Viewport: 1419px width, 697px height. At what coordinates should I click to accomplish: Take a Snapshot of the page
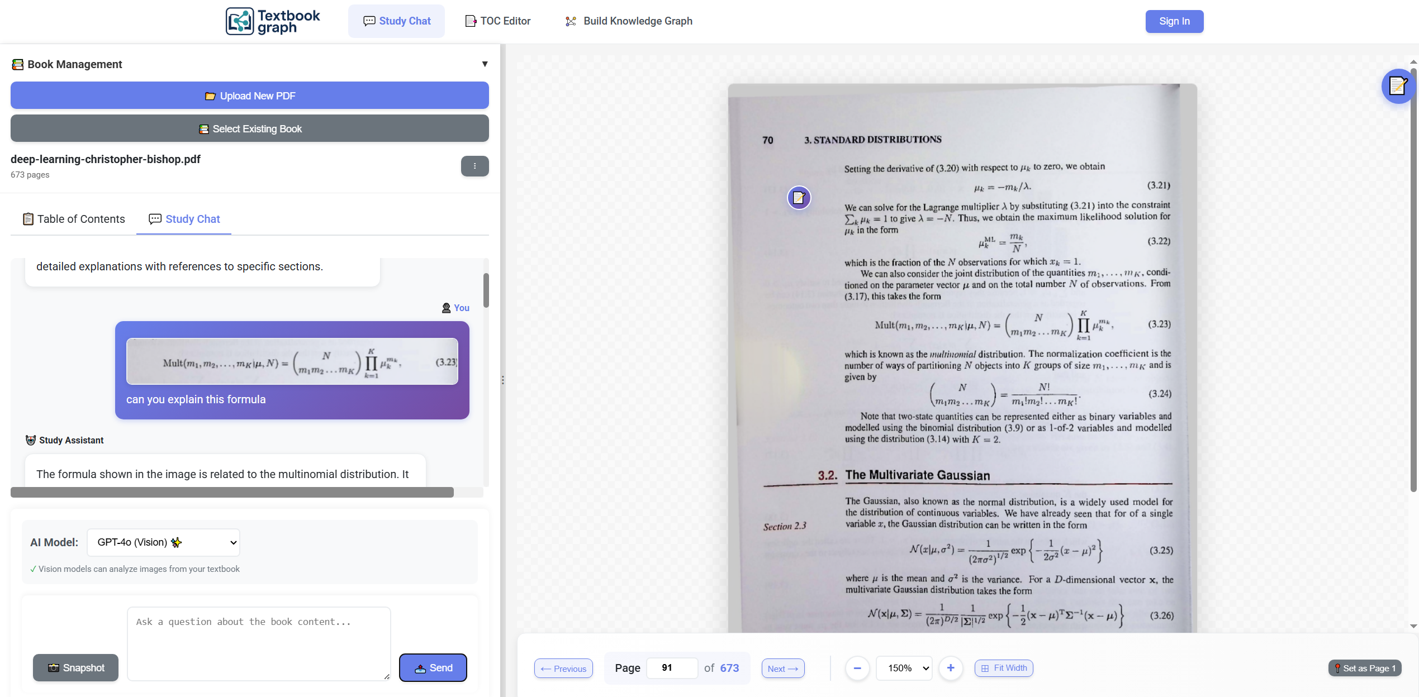tap(75, 667)
